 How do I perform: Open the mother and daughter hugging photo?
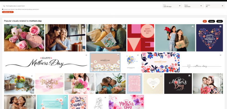pos(65,38)
